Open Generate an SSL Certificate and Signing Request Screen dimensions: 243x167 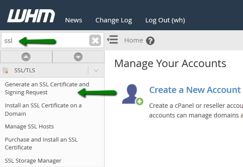[47, 88]
